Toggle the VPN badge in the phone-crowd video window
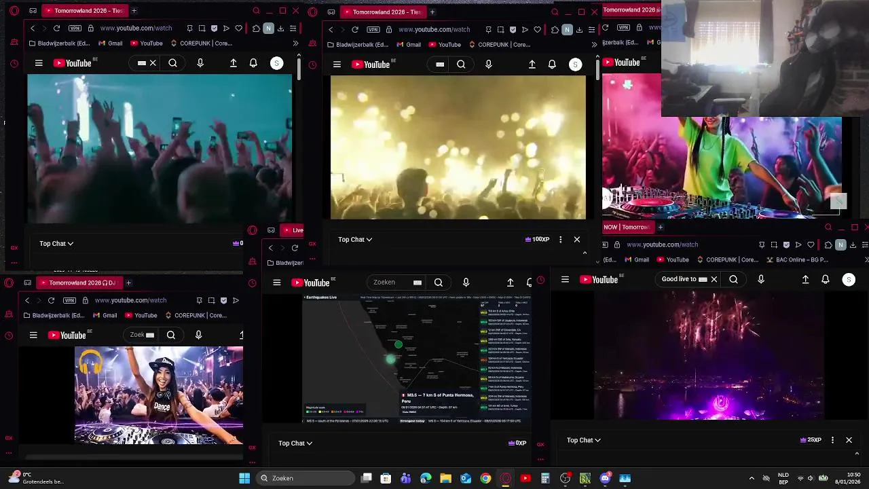The height and width of the screenshot is (489, 869). pos(75,29)
